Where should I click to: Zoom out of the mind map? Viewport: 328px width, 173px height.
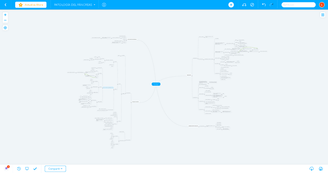(x=5, y=20)
